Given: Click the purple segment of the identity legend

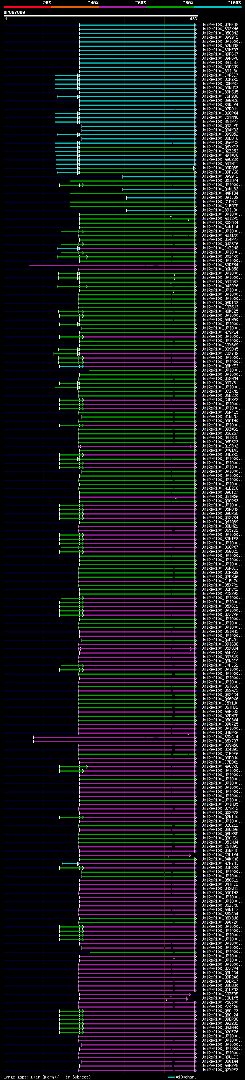Looking at the screenshot, I should 122,7.
